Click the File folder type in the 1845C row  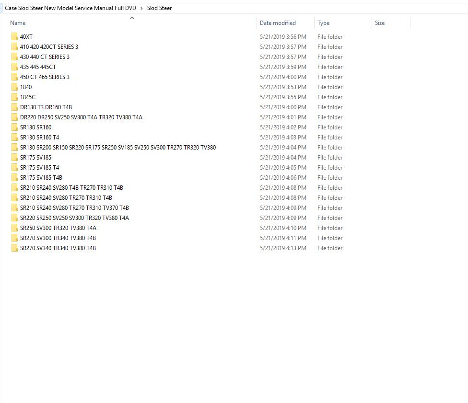(x=330, y=97)
